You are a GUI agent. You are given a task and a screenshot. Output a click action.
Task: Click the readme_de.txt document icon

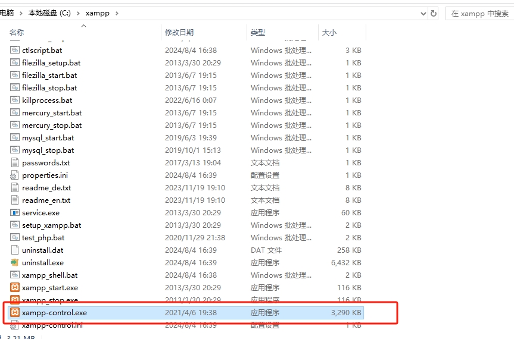pos(15,187)
